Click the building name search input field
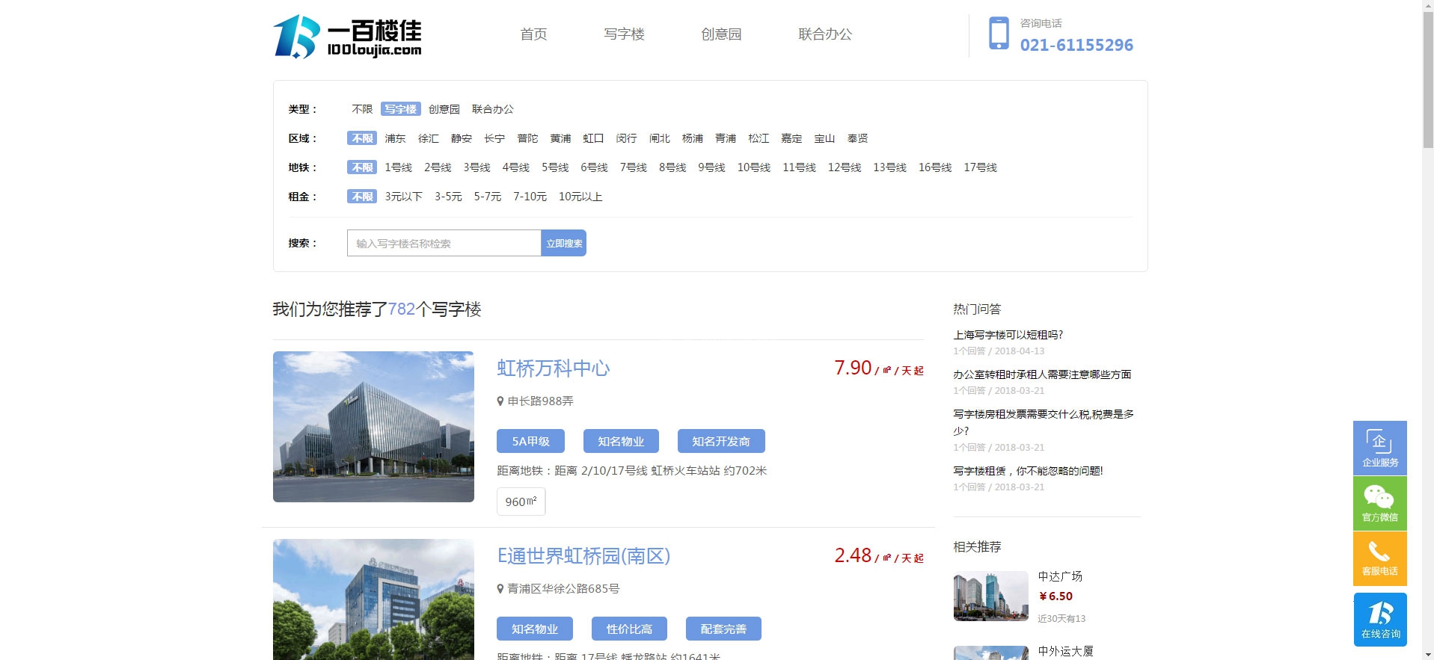Image resolution: width=1434 pixels, height=660 pixels. (444, 243)
